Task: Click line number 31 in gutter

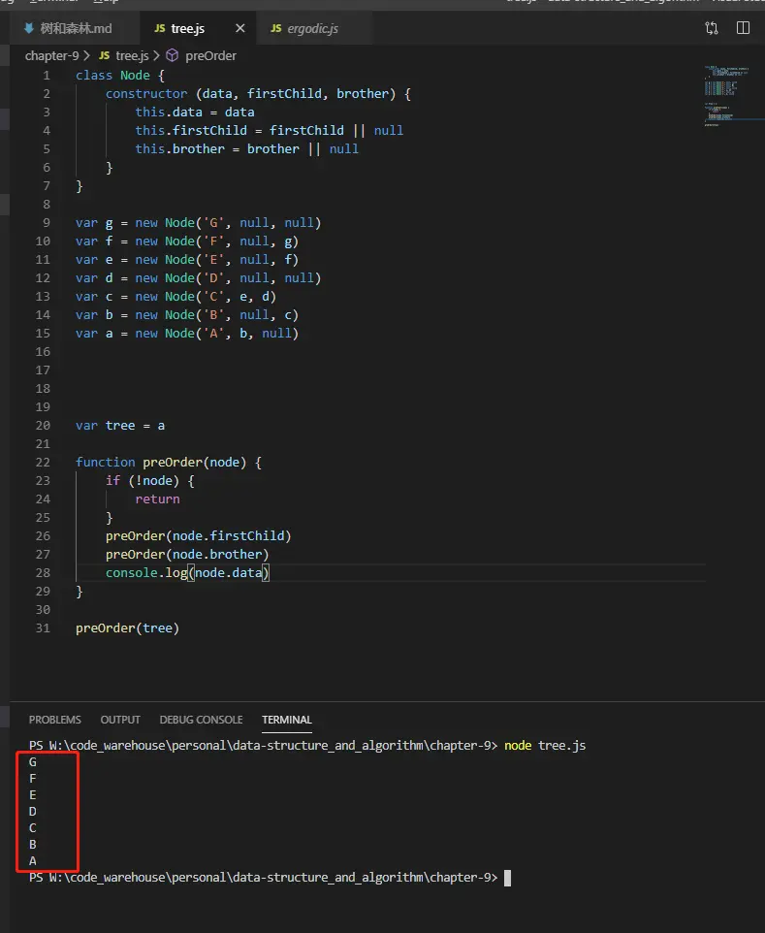Action: (43, 627)
